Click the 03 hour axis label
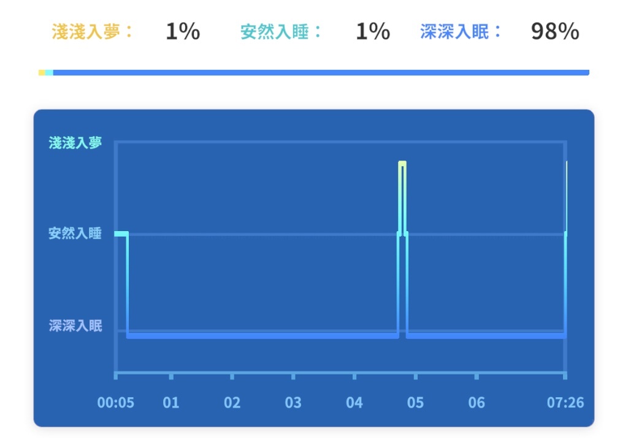 click(293, 403)
